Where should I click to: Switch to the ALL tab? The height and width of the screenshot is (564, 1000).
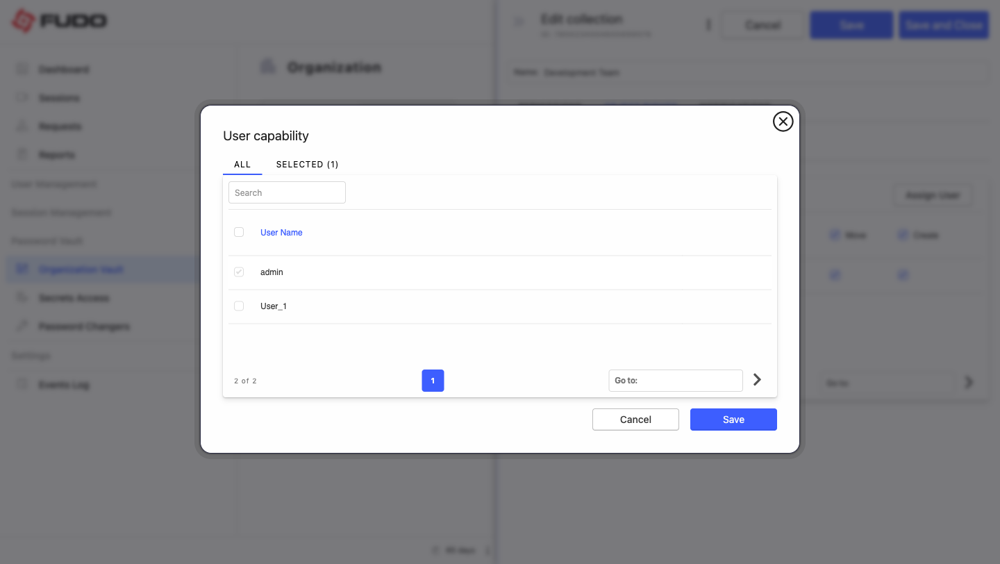click(242, 165)
